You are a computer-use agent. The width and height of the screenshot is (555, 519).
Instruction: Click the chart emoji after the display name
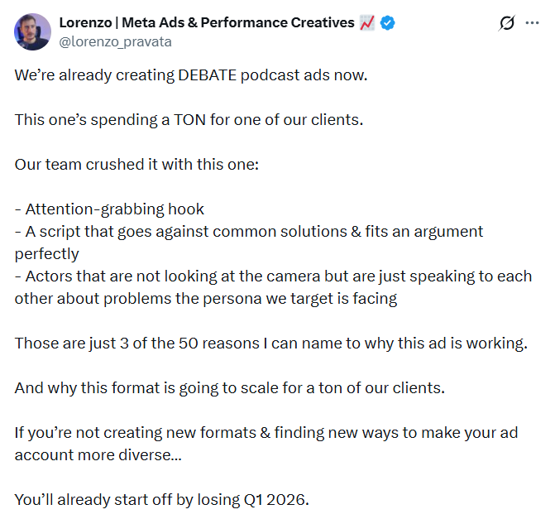point(368,23)
